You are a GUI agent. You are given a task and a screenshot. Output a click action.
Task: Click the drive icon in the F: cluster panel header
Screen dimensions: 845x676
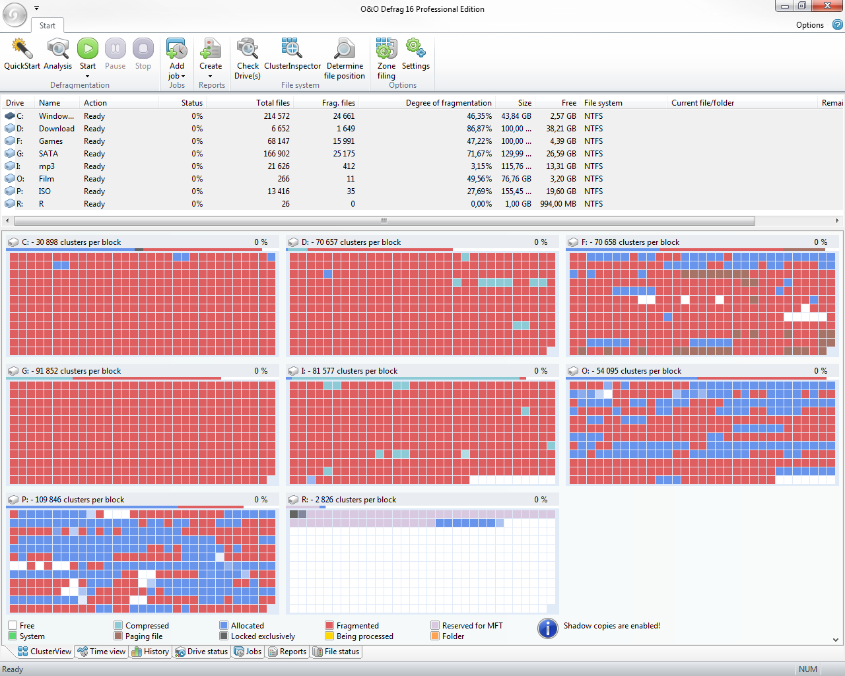click(573, 242)
